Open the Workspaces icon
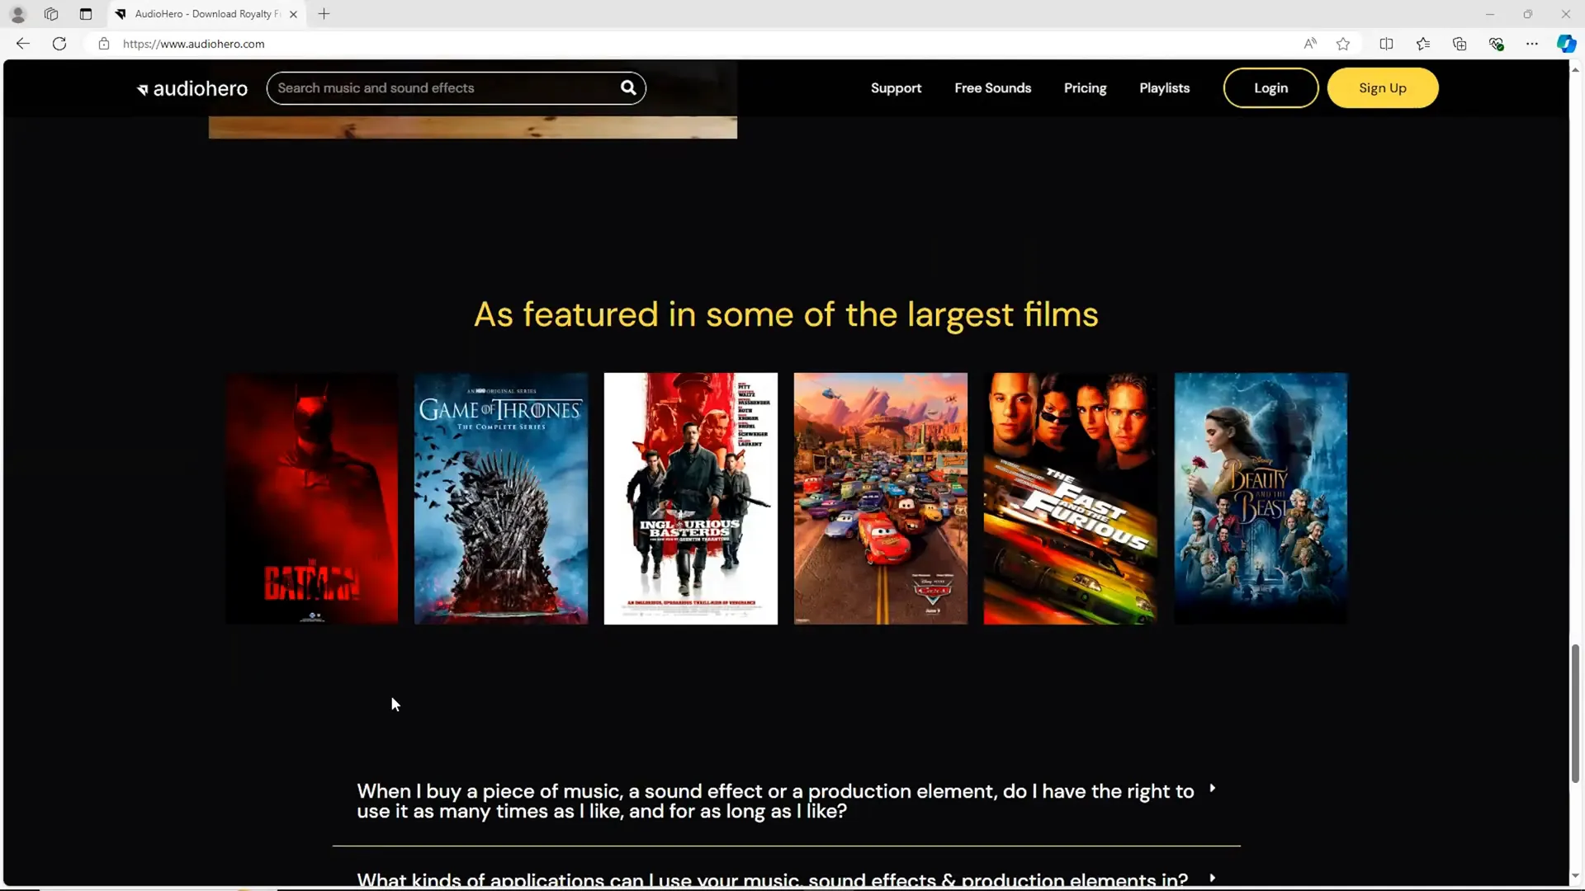The image size is (1585, 891). 51,14
